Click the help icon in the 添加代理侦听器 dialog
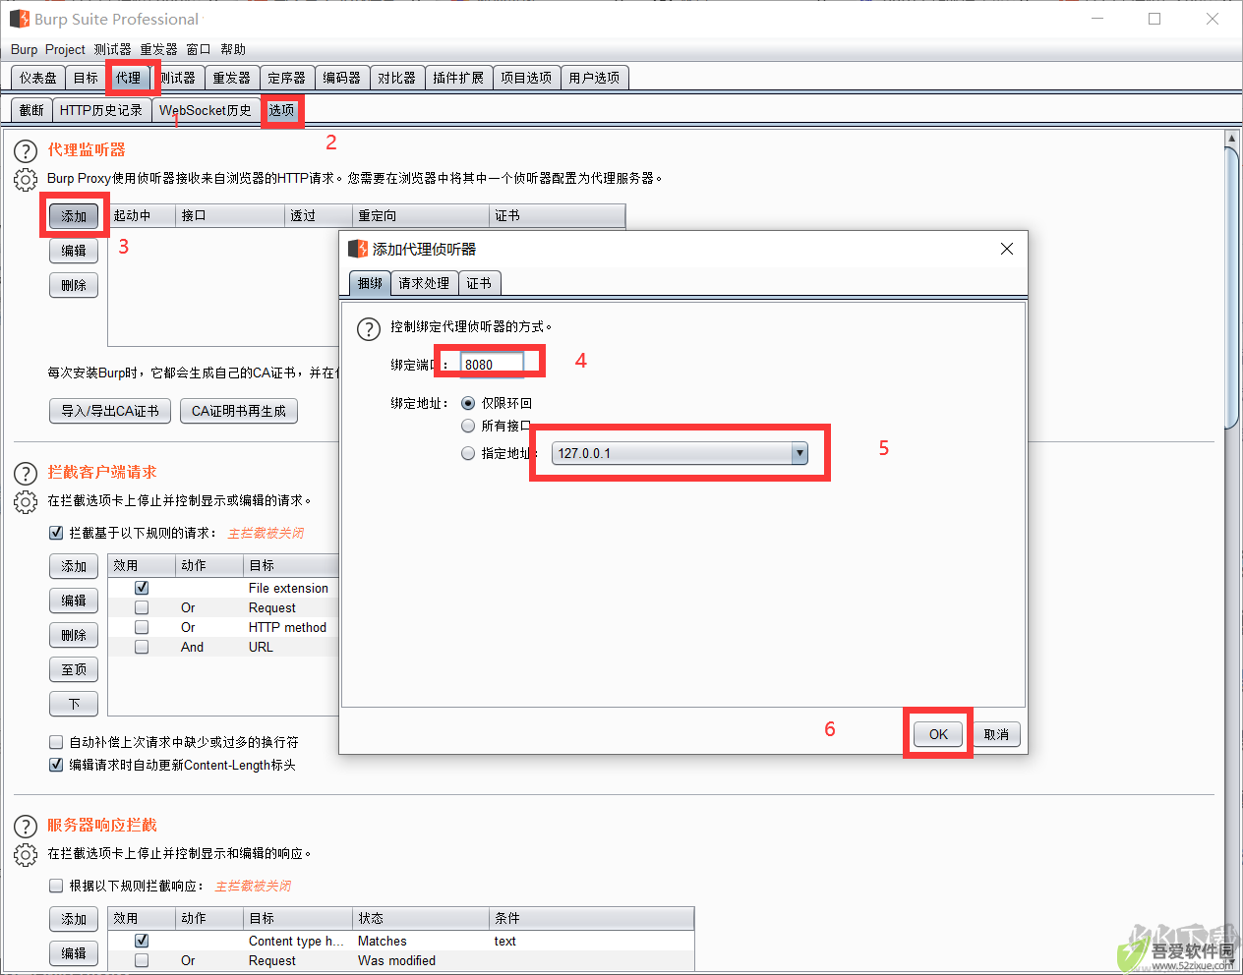This screenshot has width=1243, height=975. click(368, 329)
